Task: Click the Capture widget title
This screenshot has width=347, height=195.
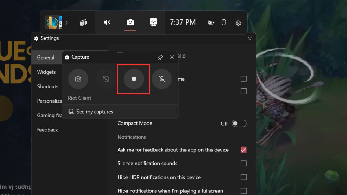Action: (x=80, y=57)
